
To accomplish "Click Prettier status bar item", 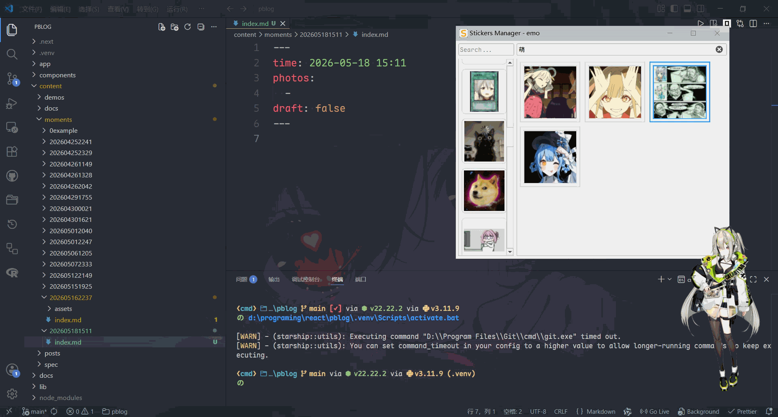I will 742,411.
